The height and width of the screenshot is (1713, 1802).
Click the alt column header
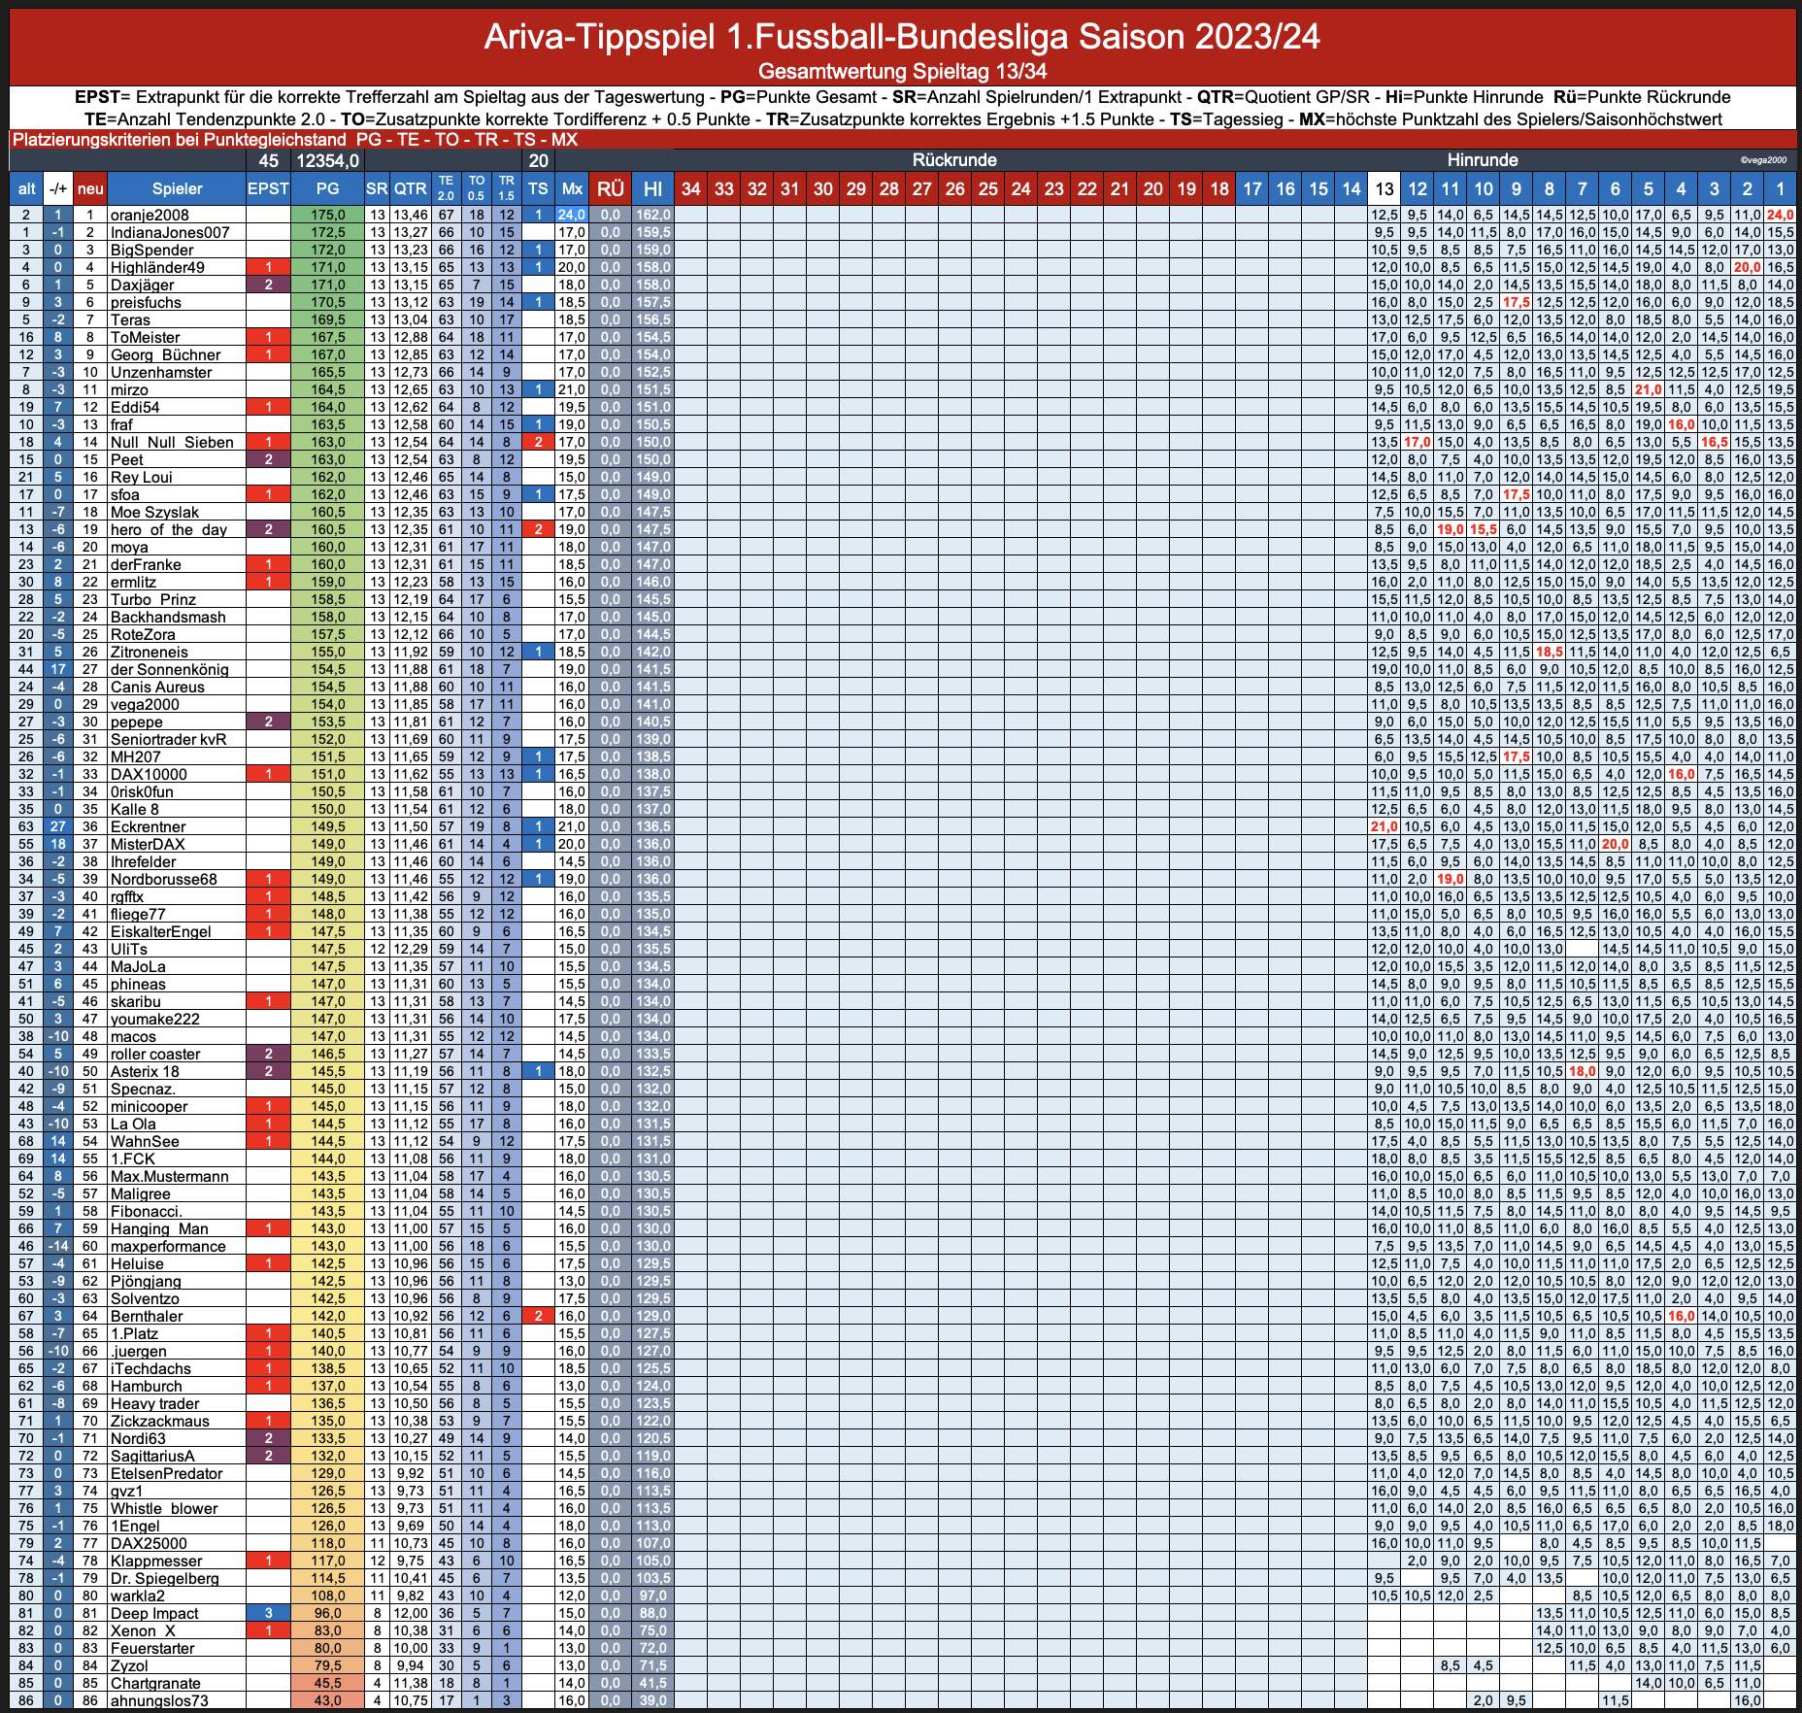[x=26, y=188]
